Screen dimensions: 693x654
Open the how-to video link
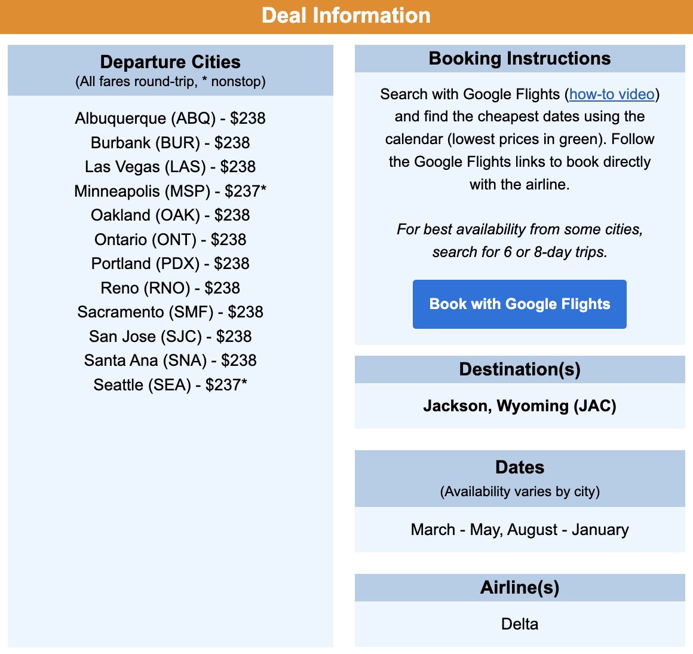(x=611, y=94)
